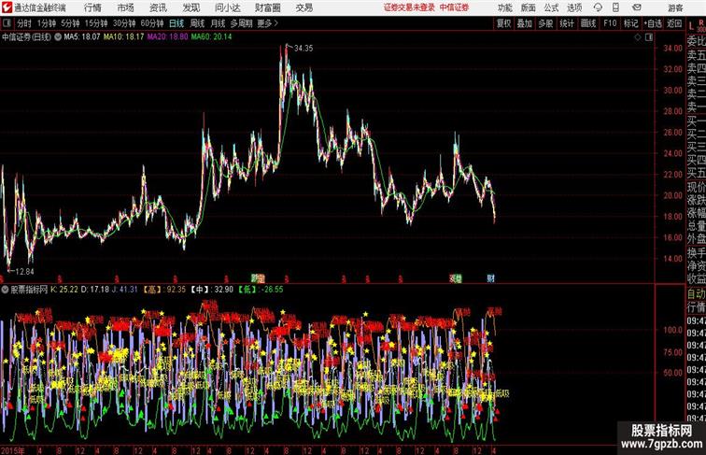Click the 复权 toolbar button
The height and width of the screenshot is (455, 706).
[x=504, y=23]
